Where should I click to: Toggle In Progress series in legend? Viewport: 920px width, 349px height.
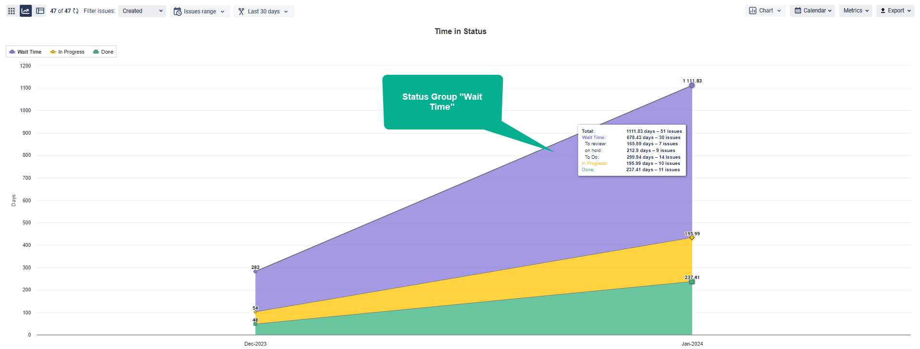[x=67, y=52]
